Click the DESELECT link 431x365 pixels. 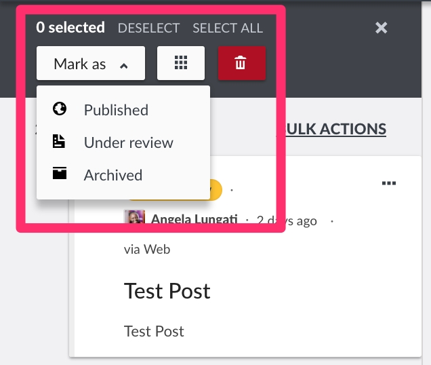click(148, 28)
